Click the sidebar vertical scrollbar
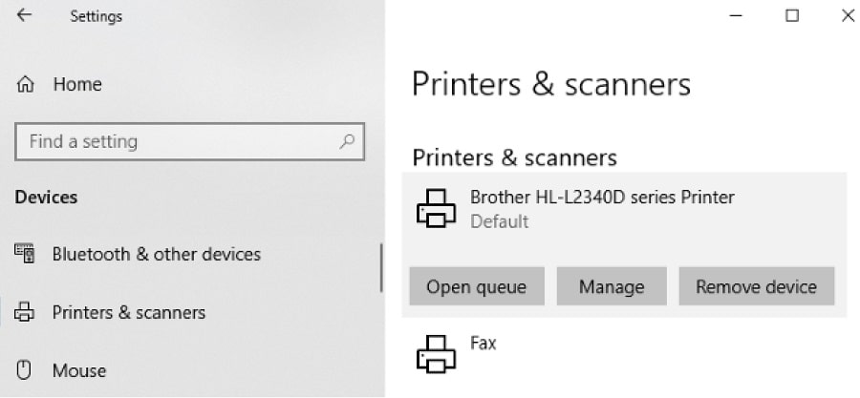 coord(381,267)
